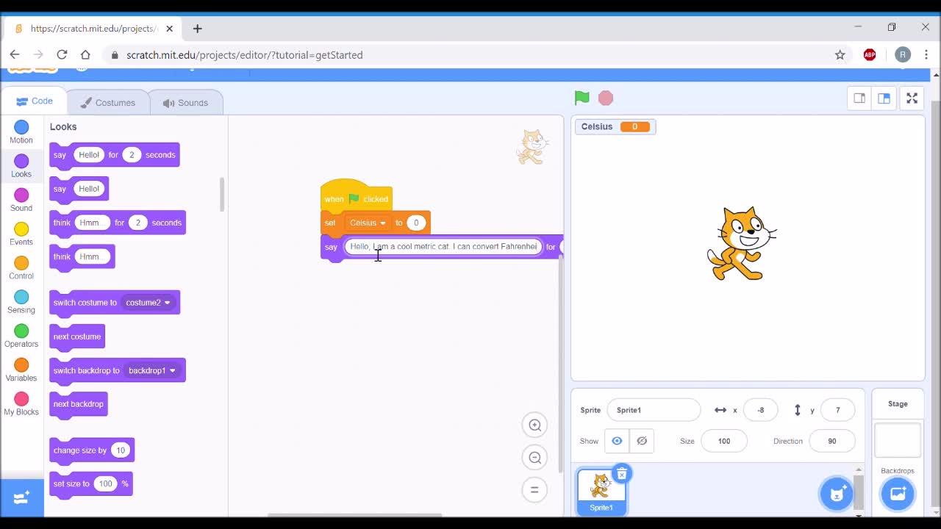Go to the browser home page

tap(85, 54)
